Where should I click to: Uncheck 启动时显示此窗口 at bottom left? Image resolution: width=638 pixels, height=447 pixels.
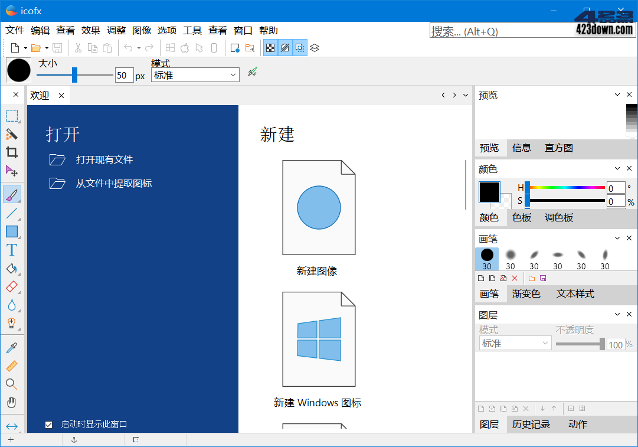tap(49, 424)
